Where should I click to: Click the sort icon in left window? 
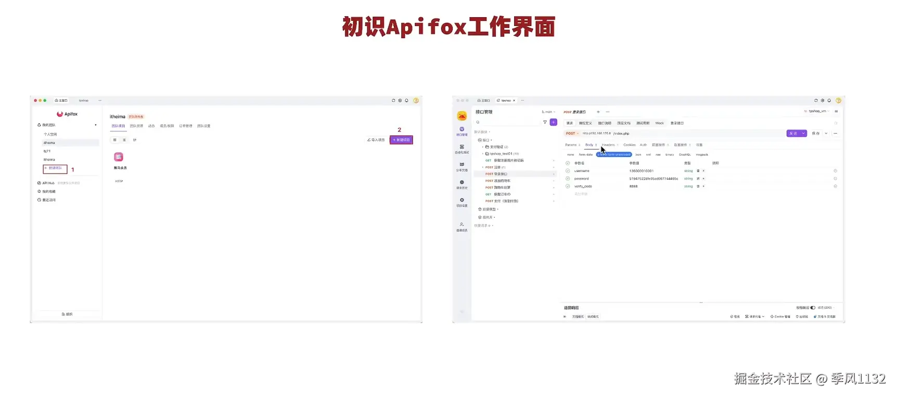pos(134,140)
